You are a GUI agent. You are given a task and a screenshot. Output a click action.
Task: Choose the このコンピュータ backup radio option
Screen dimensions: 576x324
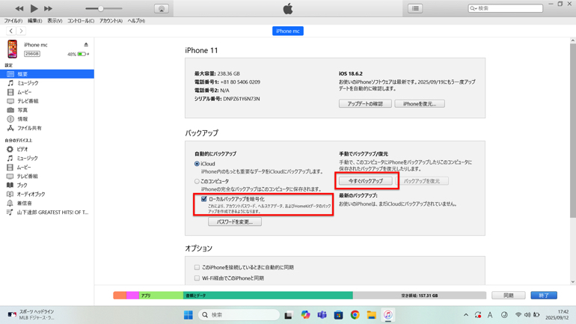tap(197, 181)
